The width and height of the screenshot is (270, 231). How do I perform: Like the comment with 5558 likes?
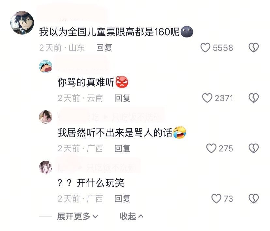[205, 48]
